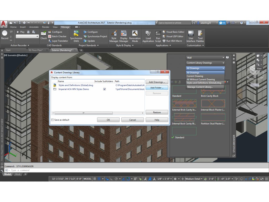
Task: Click the keyword search field
Action: coord(174,23)
